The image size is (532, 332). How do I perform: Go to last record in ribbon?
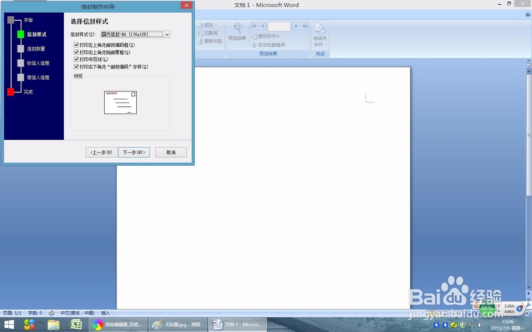[x=305, y=25]
